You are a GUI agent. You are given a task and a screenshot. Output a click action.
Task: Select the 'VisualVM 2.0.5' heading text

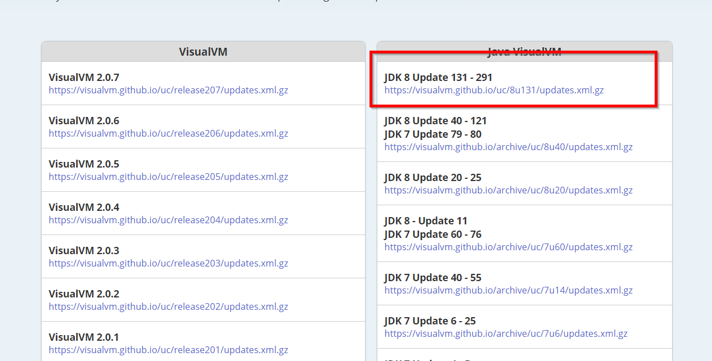[x=84, y=164]
